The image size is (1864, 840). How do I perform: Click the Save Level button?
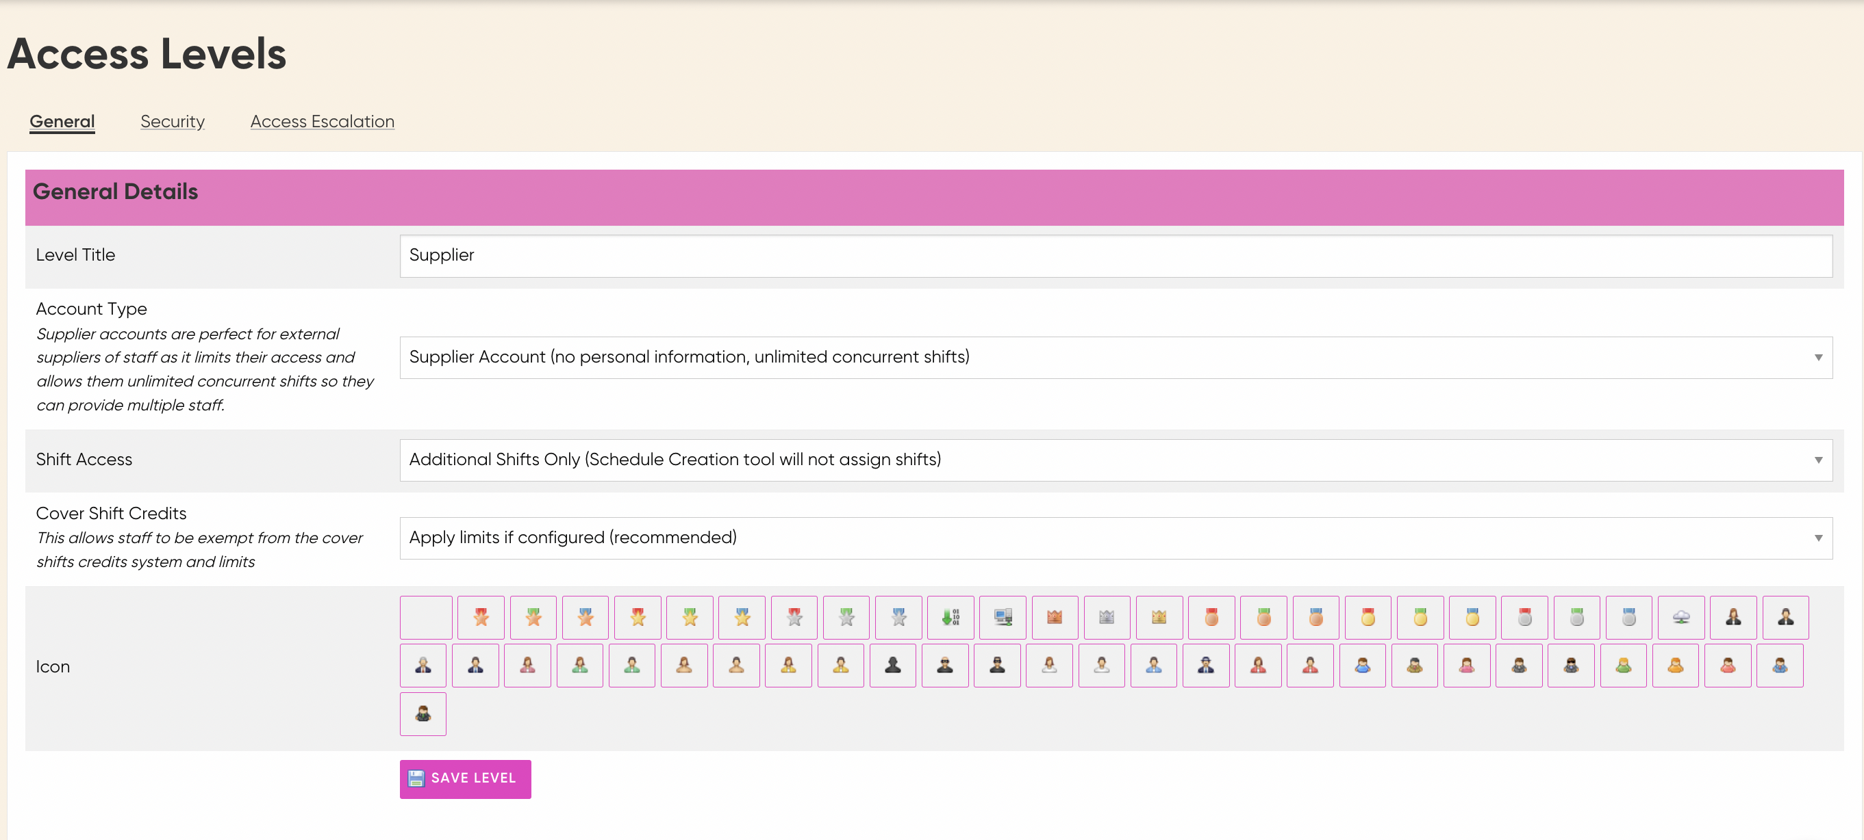465,778
